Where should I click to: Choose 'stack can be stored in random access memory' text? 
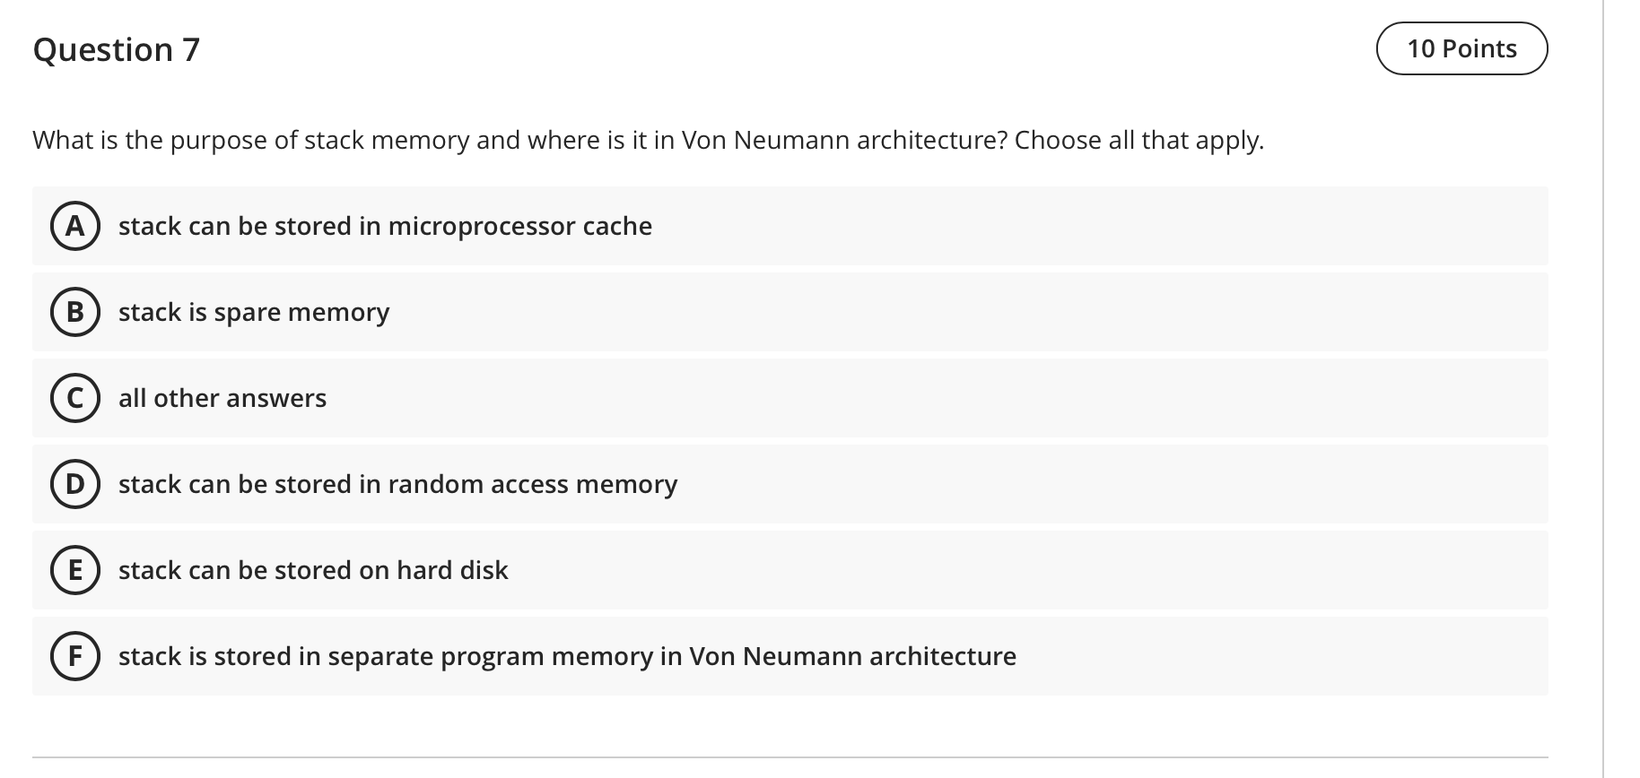tap(397, 484)
